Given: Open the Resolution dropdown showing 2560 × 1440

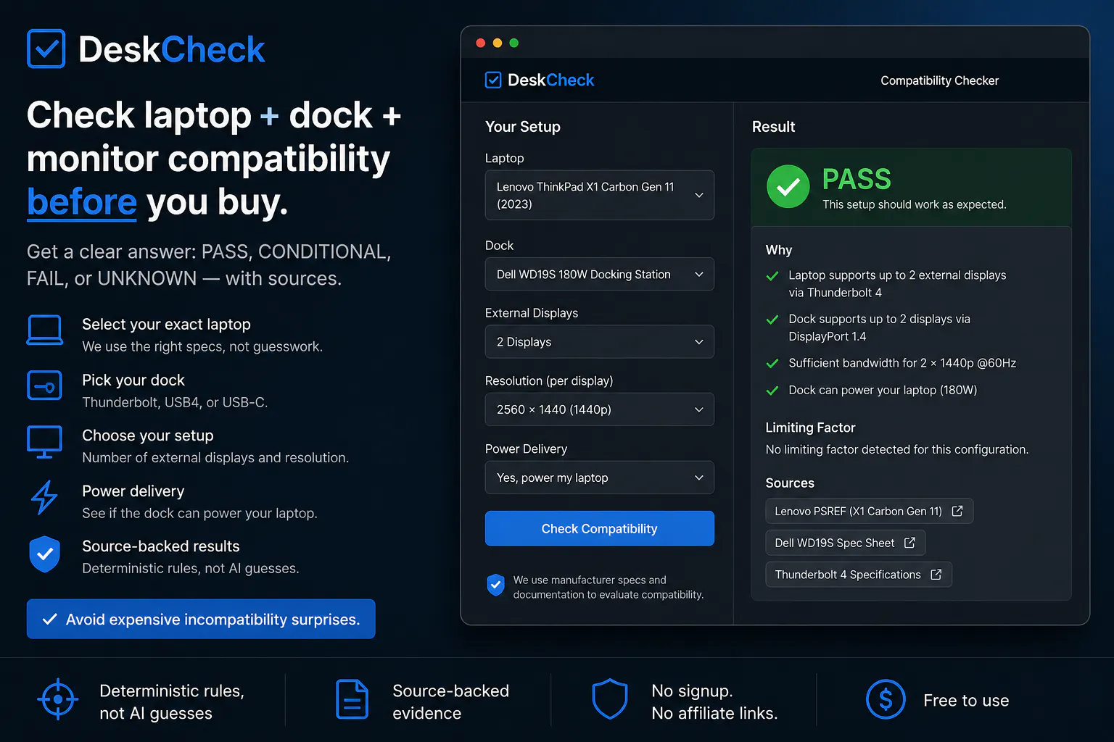Looking at the screenshot, I should 600,409.
